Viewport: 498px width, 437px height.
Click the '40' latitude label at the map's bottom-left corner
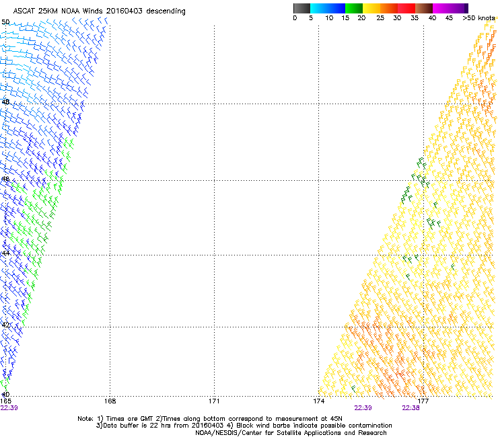5,395
